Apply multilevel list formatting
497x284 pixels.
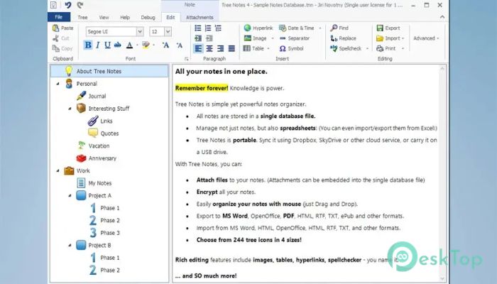point(218,28)
